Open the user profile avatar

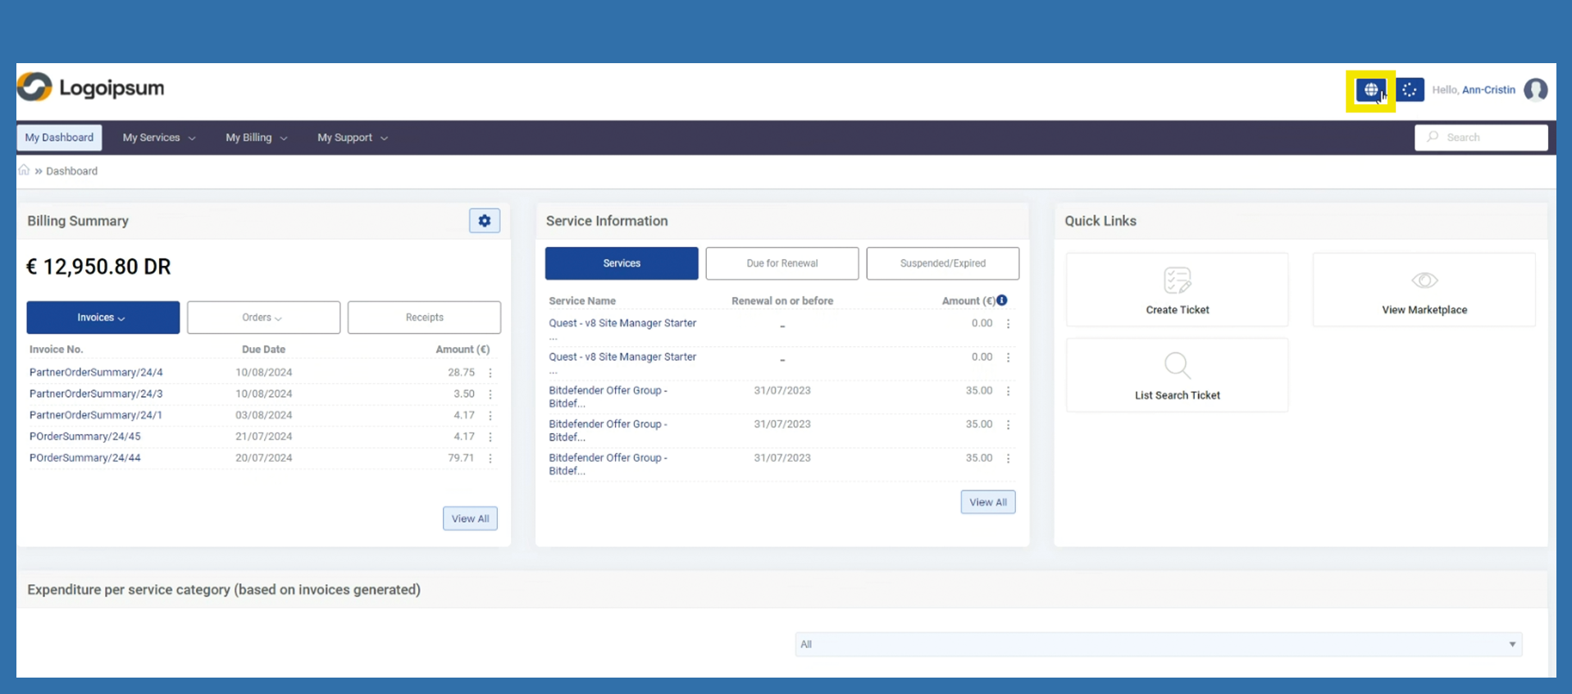(1535, 89)
